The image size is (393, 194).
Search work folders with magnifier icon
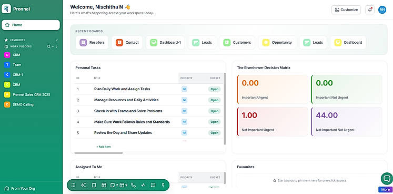(48, 46)
